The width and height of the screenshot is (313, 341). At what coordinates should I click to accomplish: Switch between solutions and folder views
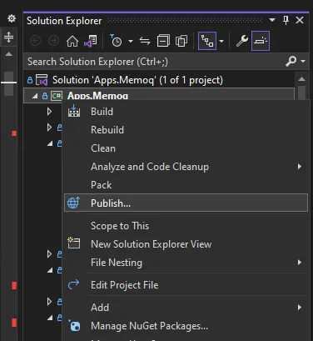coord(91,41)
